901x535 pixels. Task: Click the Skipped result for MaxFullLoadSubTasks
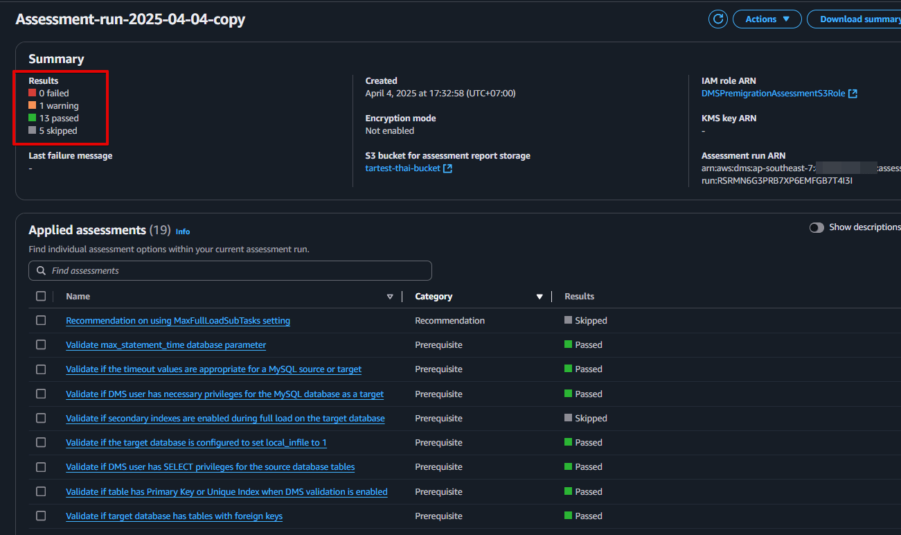click(x=586, y=321)
